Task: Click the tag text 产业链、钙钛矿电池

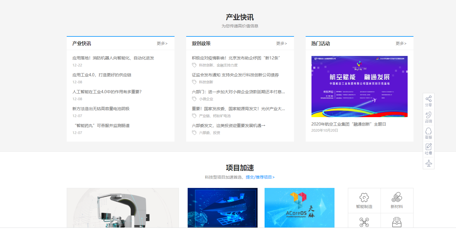Action: tap(215, 116)
